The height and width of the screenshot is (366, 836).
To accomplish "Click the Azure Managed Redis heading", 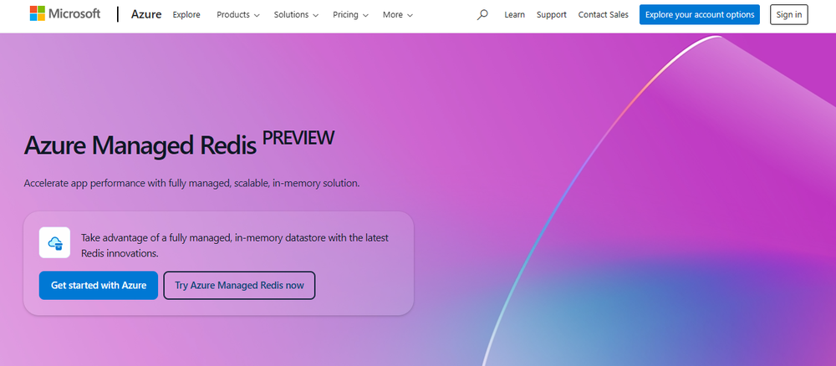I will pyautogui.click(x=140, y=145).
